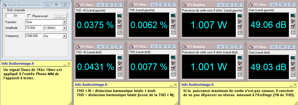Click the Gain (canal gauche) label
The height and width of the screenshot is (105, 298).
point(261,10)
